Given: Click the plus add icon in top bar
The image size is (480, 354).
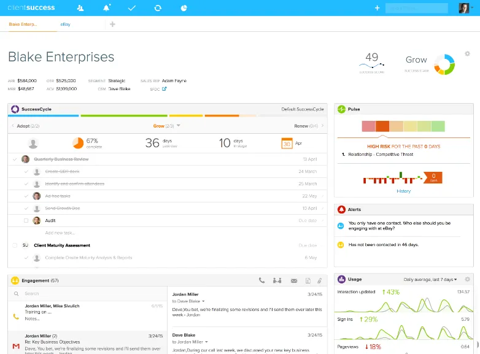Looking at the screenshot, I should [377, 8].
